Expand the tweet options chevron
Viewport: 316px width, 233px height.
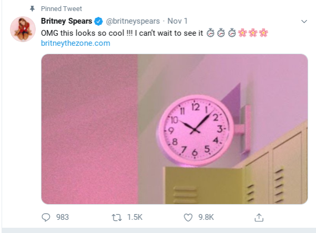(304, 22)
